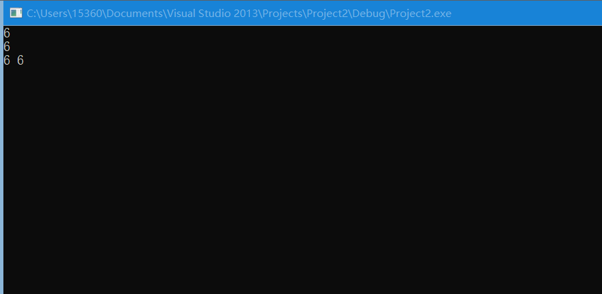
Task: Click the light blue left window border
Action: (x=1, y=154)
